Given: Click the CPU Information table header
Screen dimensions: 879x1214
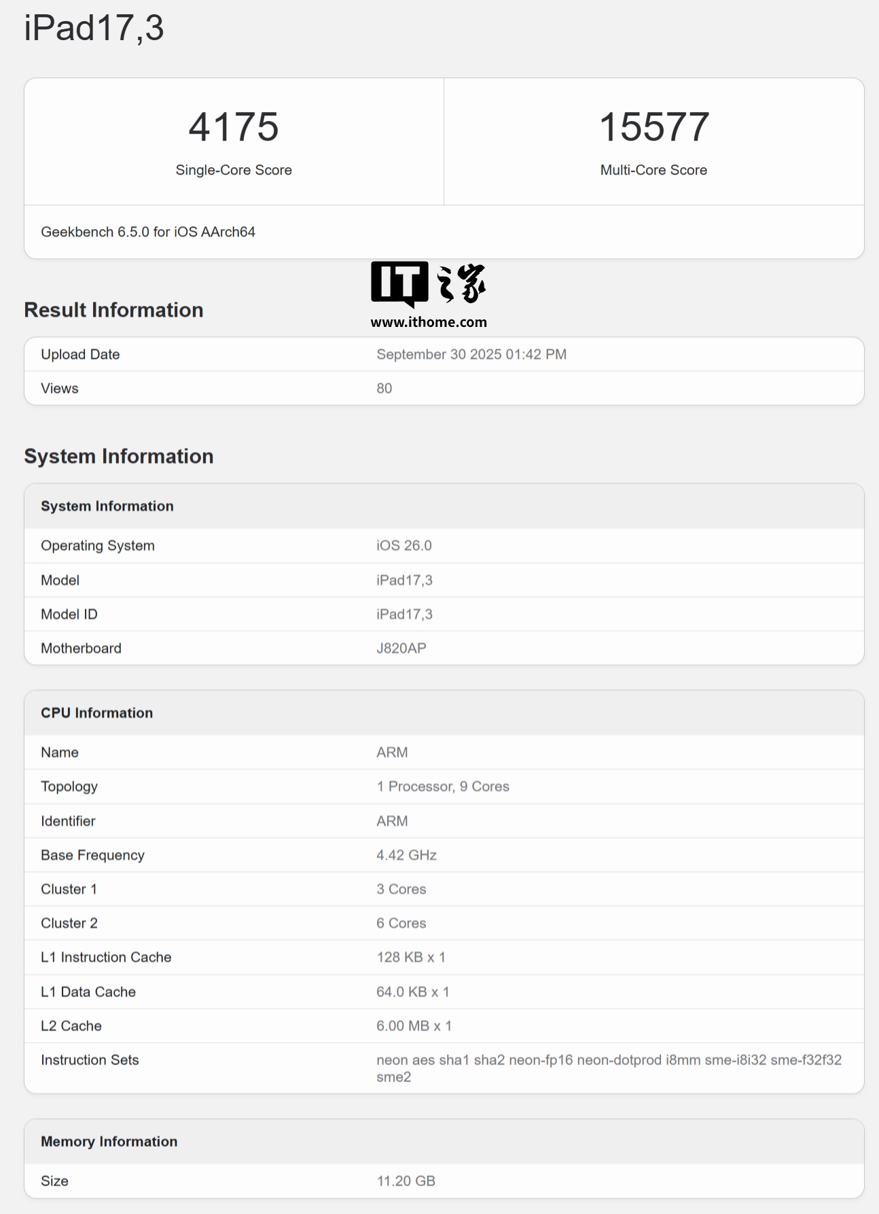Looking at the screenshot, I should coord(96,712).
